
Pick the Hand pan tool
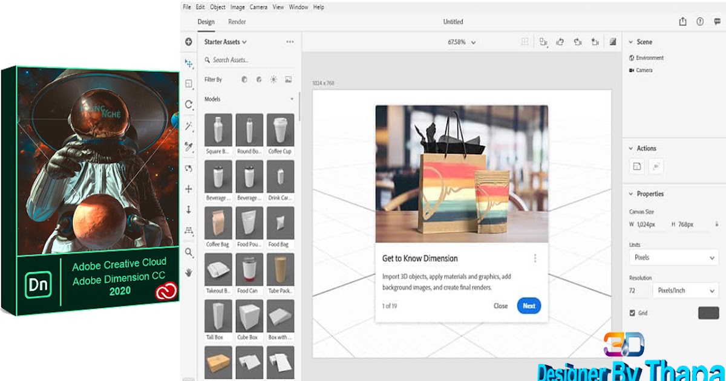tap(188, 272)
